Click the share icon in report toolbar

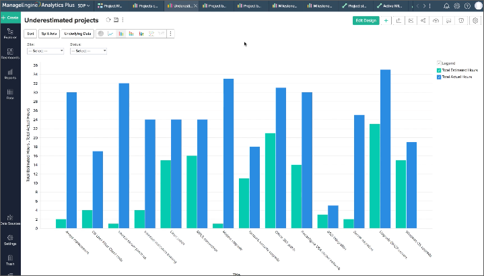[423, 20]
